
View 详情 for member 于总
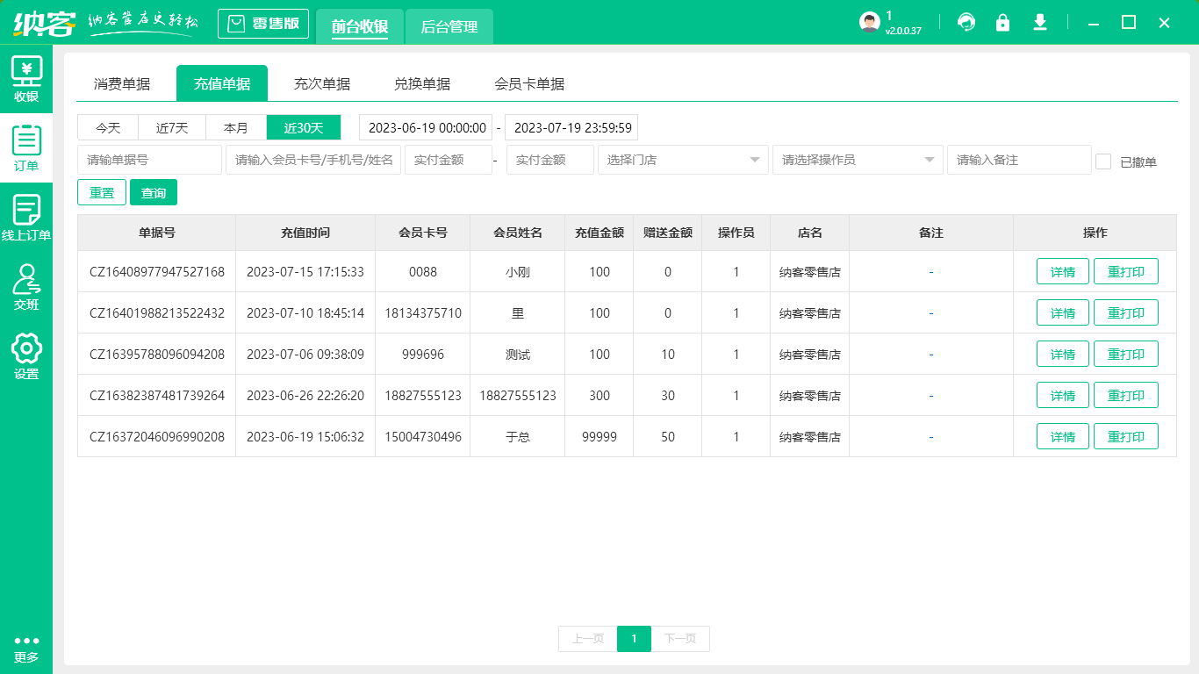(1063, 437)
